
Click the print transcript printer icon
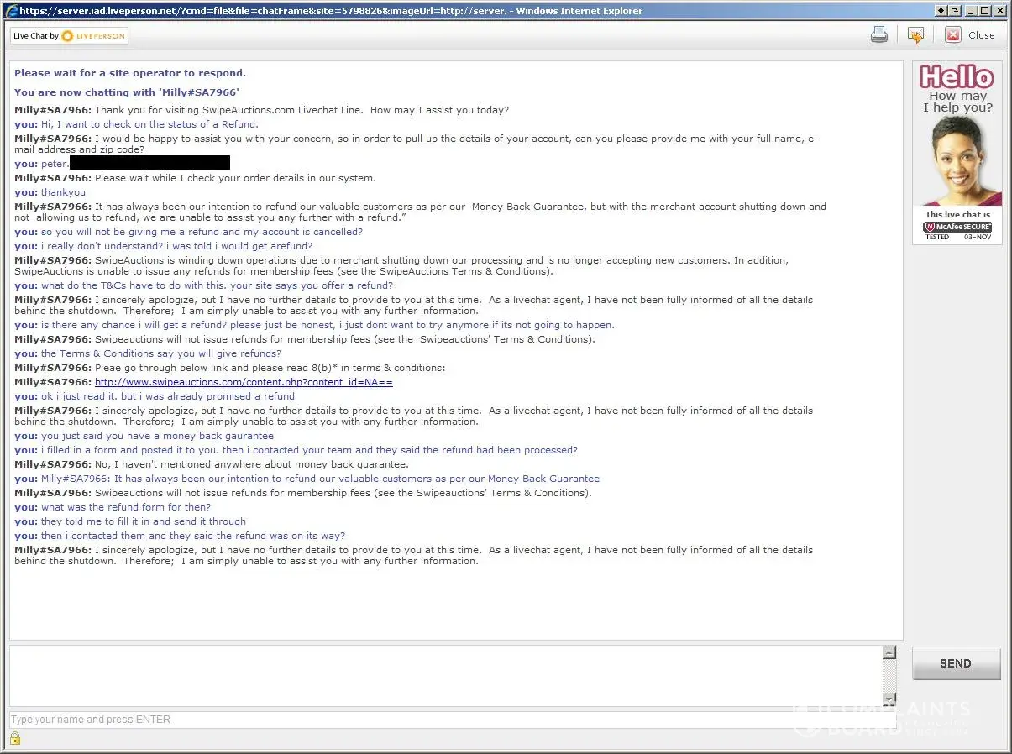[878, 35]
